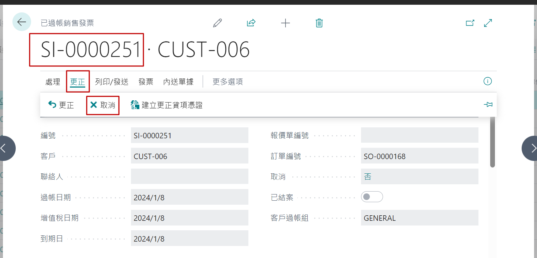Select the 更正 tab in the menu bar

pos(78,82)
